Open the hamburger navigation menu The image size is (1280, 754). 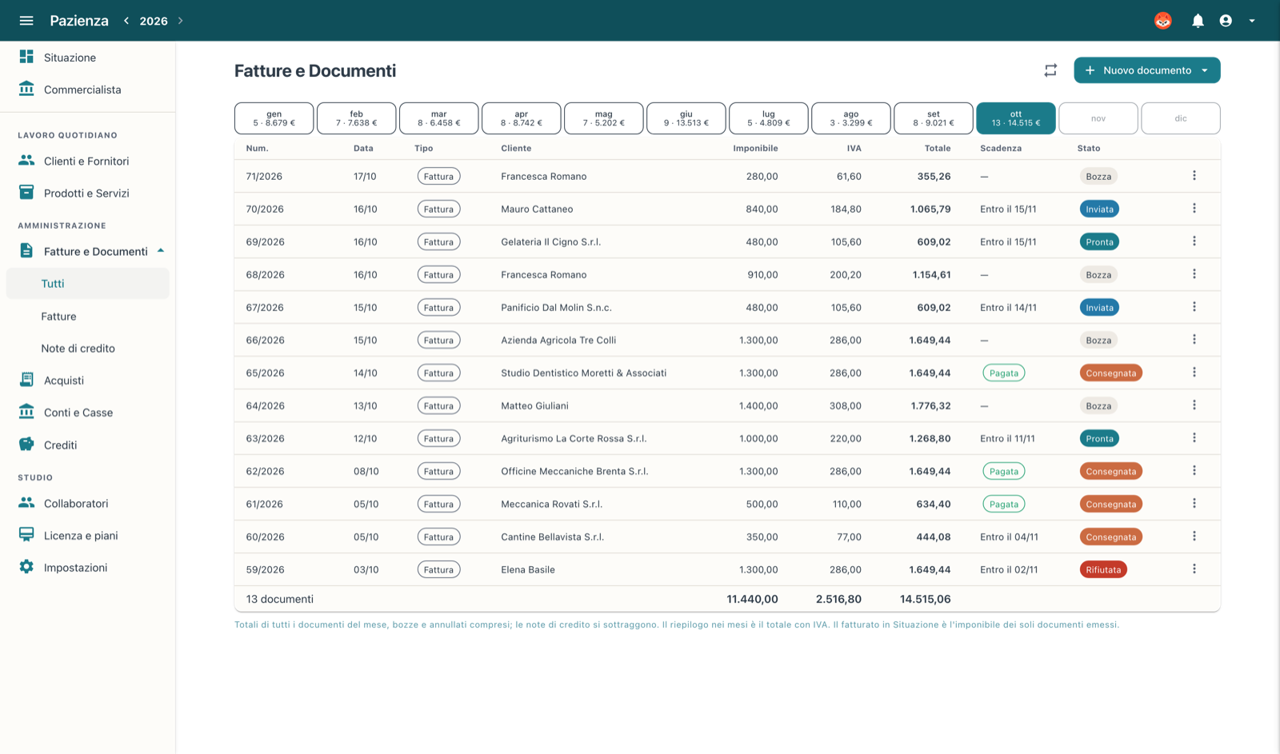click(26, 21)
